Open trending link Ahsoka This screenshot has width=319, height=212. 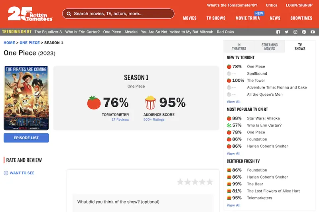(131, 32)
